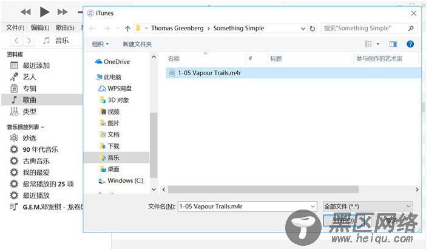Open the 90 年代音乐 playlist
The image size is (426, 249).
42,149
